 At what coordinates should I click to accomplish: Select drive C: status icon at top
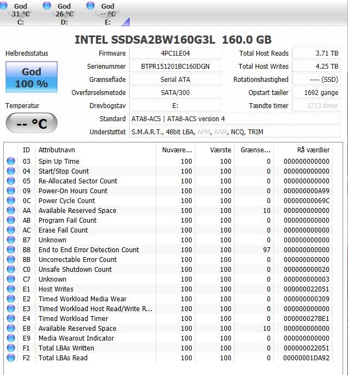click(x=3, y=5)
